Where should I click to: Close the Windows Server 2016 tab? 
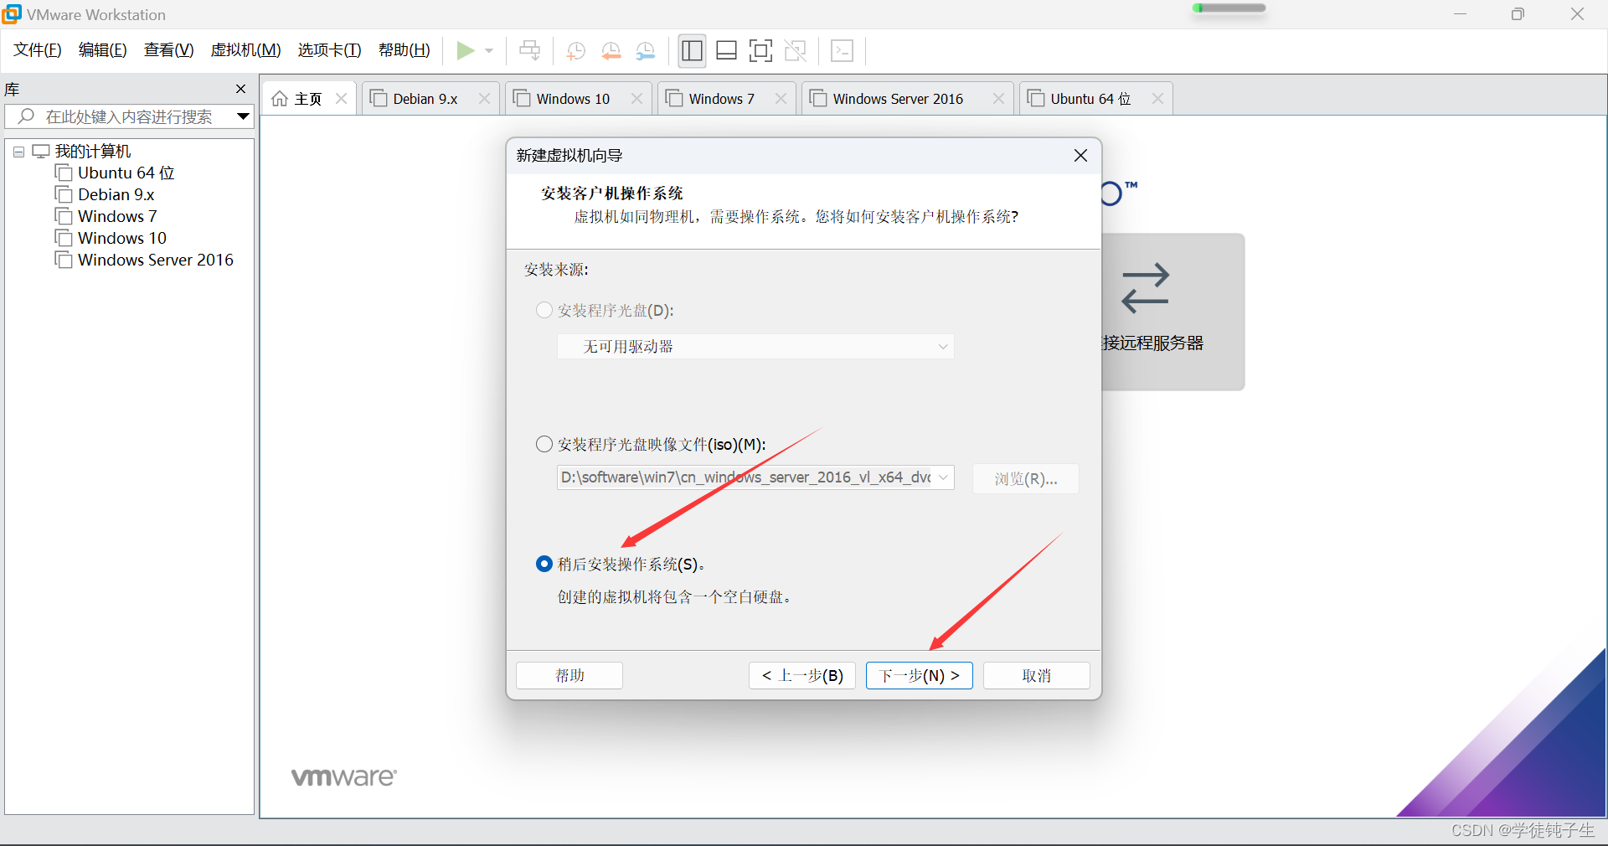pyautogui.click(x=998, y=99)
